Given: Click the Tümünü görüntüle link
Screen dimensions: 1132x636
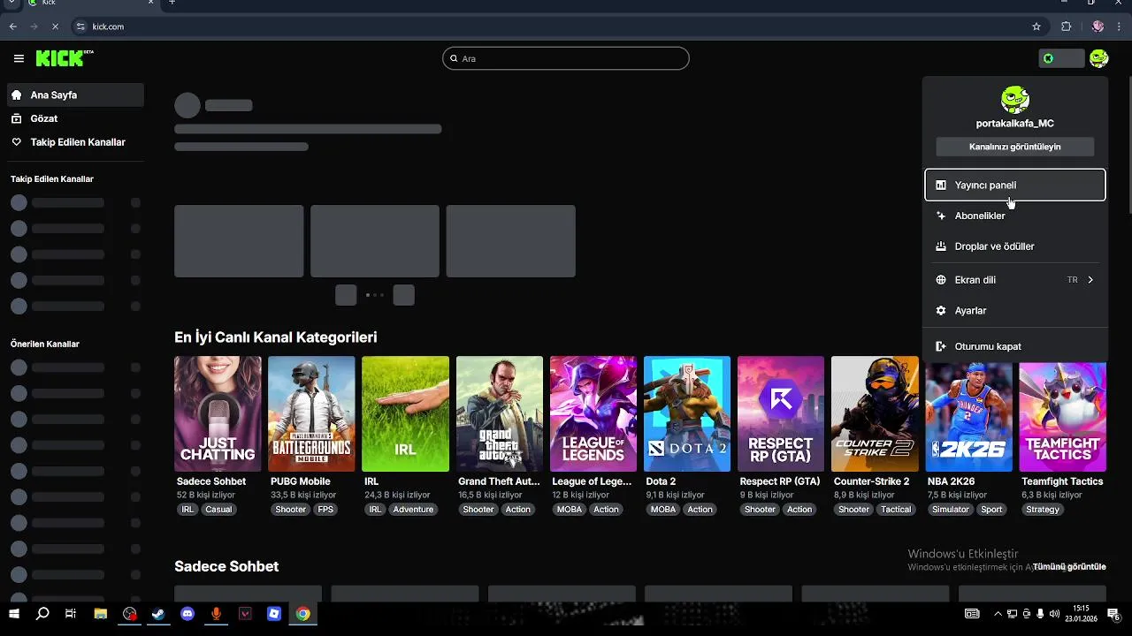Looking at the screenshot, I should point(1069,566).
